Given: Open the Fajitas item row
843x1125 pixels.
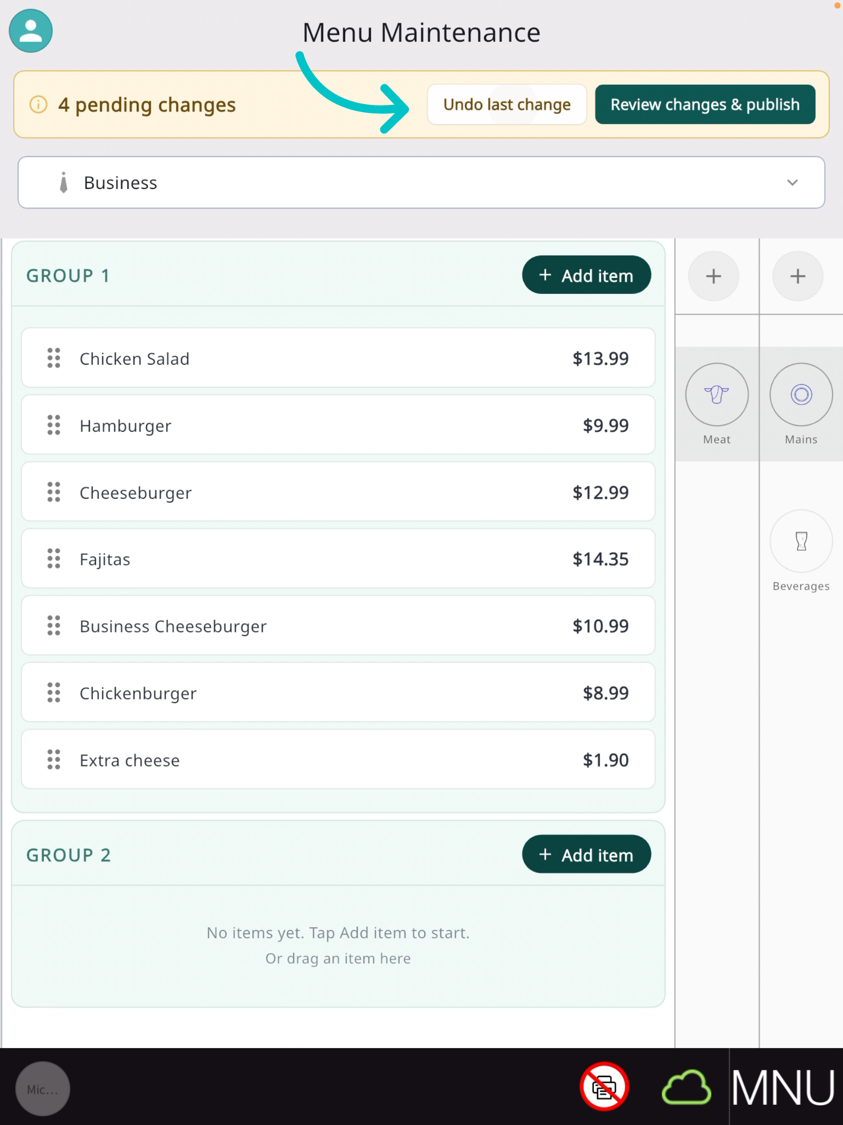Looking at the screenshot, I should (338, 558).
